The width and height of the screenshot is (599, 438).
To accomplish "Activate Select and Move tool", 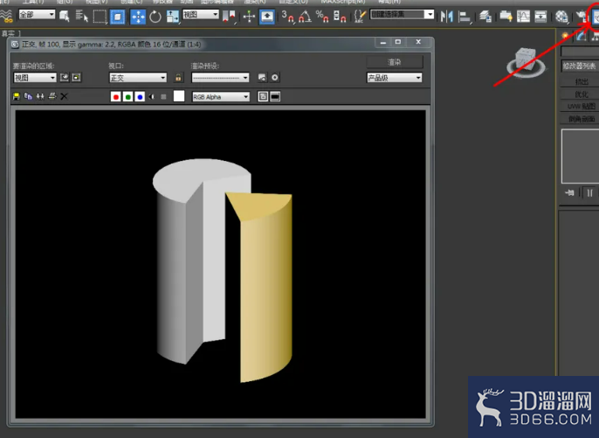I will pos(138,17).
